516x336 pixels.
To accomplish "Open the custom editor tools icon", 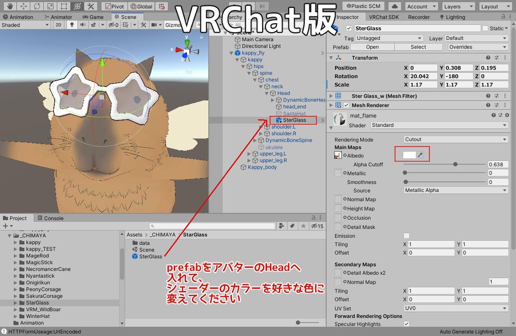I will coord(91,6).
